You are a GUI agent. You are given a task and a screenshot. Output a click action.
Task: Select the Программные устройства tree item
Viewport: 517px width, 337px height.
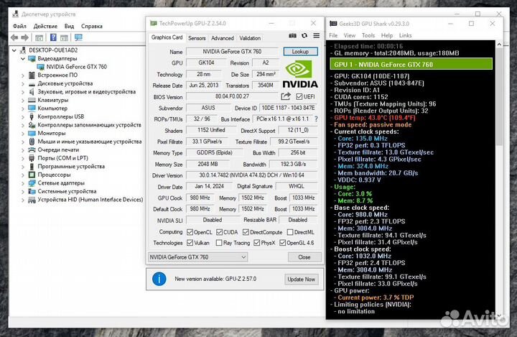pyautogui.click(x=71, y=167)
